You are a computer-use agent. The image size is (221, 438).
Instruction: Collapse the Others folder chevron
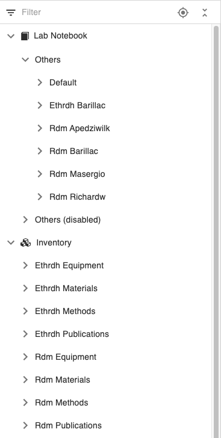(25, 60)
